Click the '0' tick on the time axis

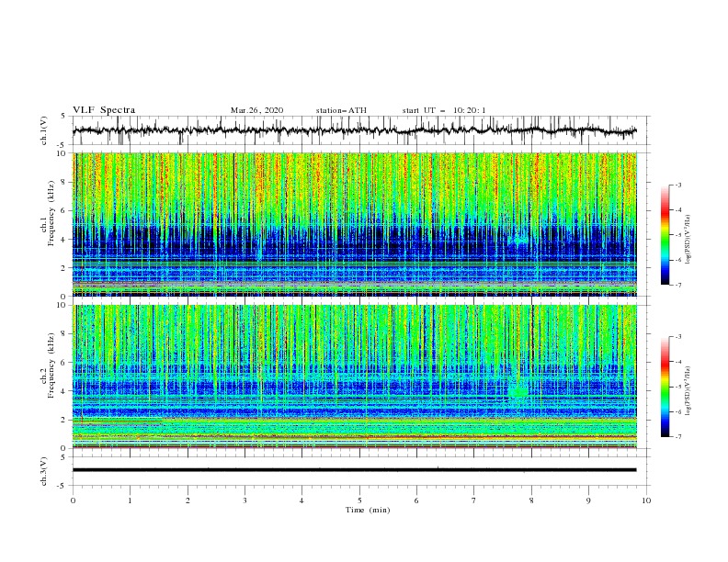coord(73,500)
